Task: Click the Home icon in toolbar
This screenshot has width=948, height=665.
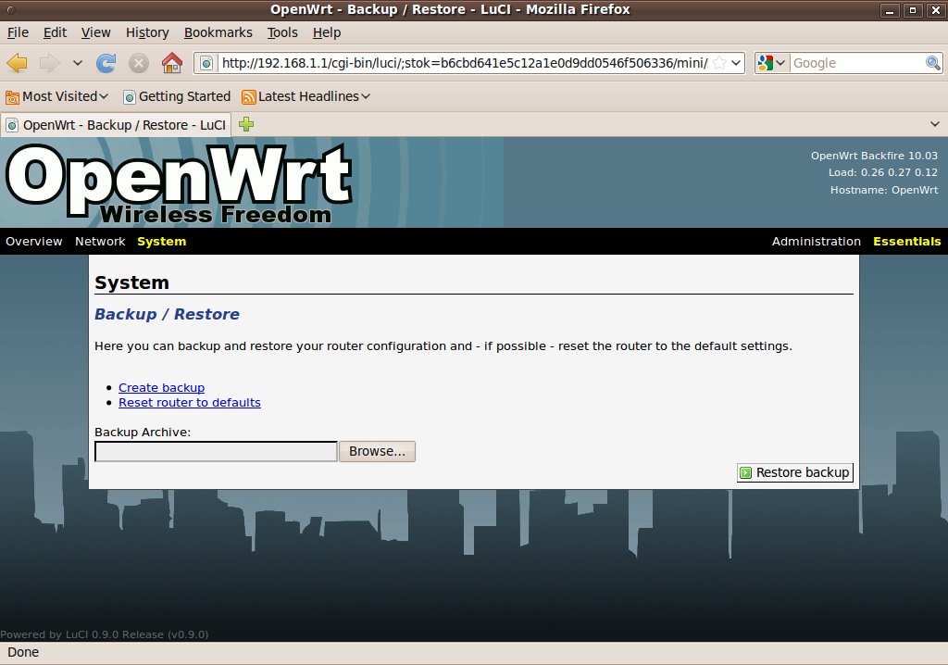Action: 171,63
